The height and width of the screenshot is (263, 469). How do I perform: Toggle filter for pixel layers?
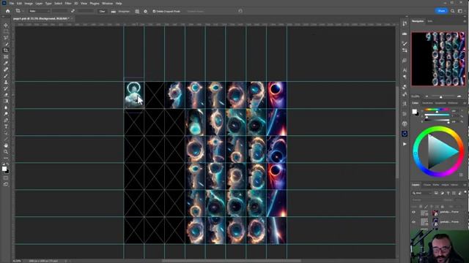(x=436, y=193)
